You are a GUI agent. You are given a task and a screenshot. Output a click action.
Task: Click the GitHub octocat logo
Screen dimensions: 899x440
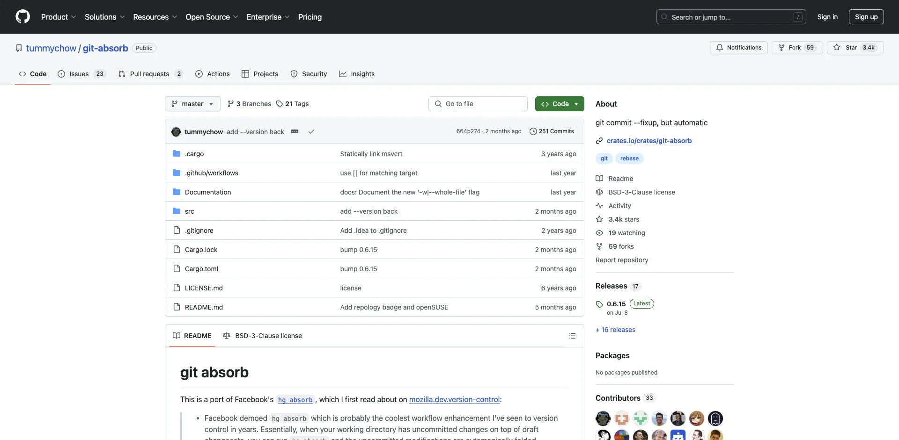click(22, 17)
